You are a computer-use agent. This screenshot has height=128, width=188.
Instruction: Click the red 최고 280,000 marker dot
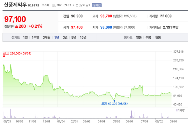tap(4, 56)
